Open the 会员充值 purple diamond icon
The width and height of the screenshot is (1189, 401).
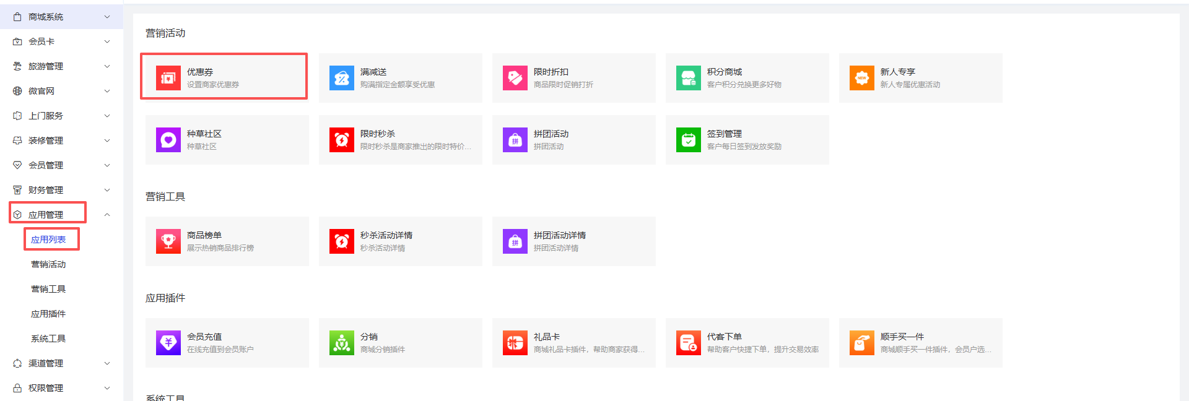click(x=168, y=343)
